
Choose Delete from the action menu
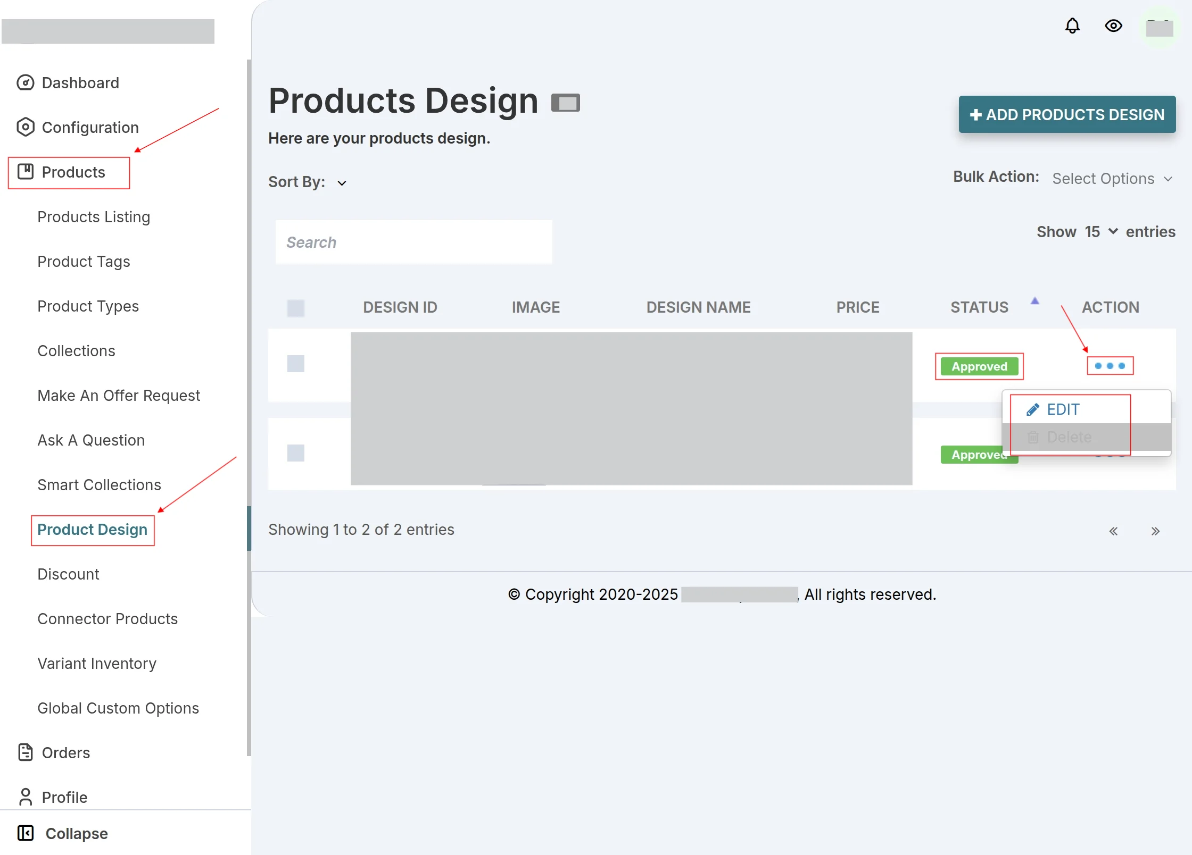pos(1087,437)
